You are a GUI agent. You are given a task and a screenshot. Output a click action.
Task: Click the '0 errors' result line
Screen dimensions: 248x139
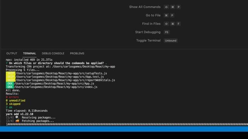(12, 97)
